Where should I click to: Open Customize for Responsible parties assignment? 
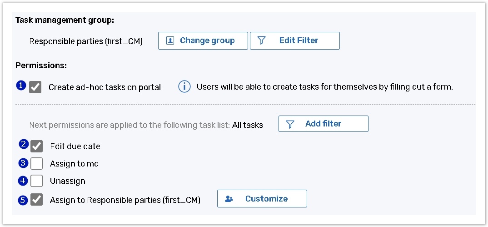coord(262,199)
